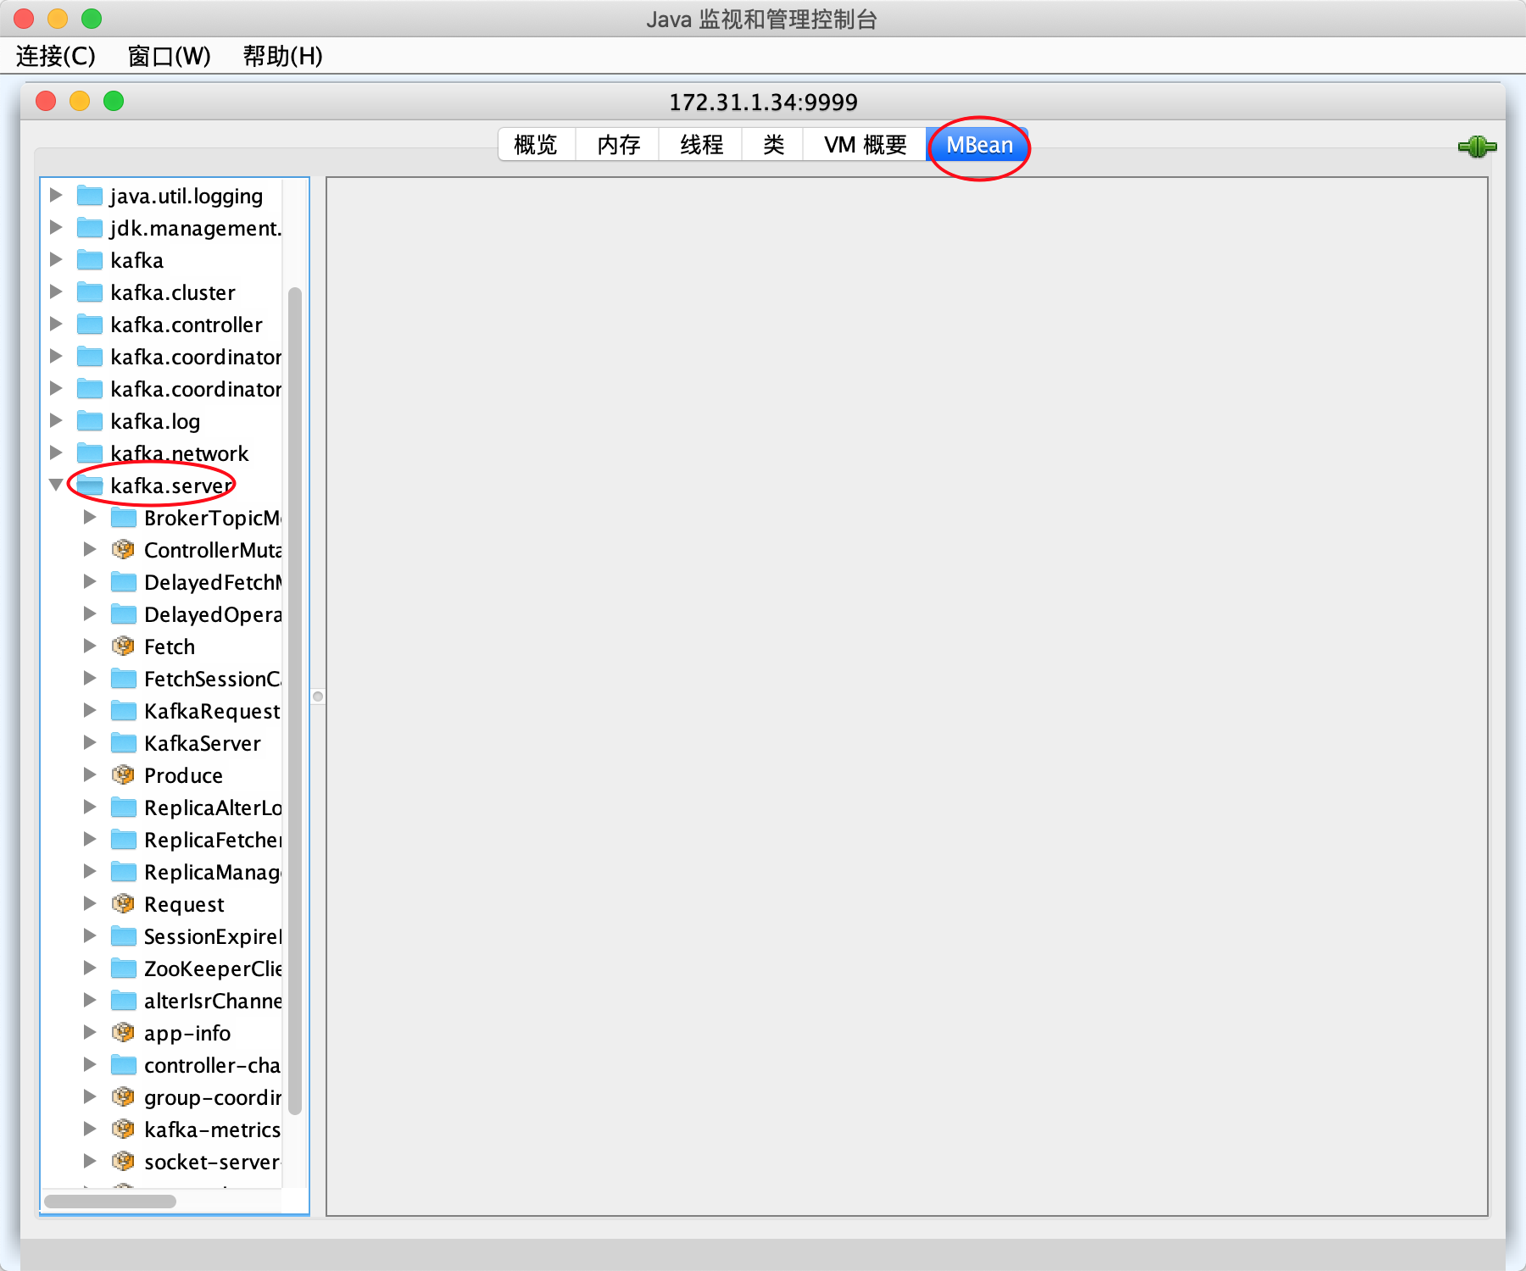This screenshot has width=1526, height=1271.
Task: Expand the ReplicaFetcher node arrow
Action: (90, 839)
